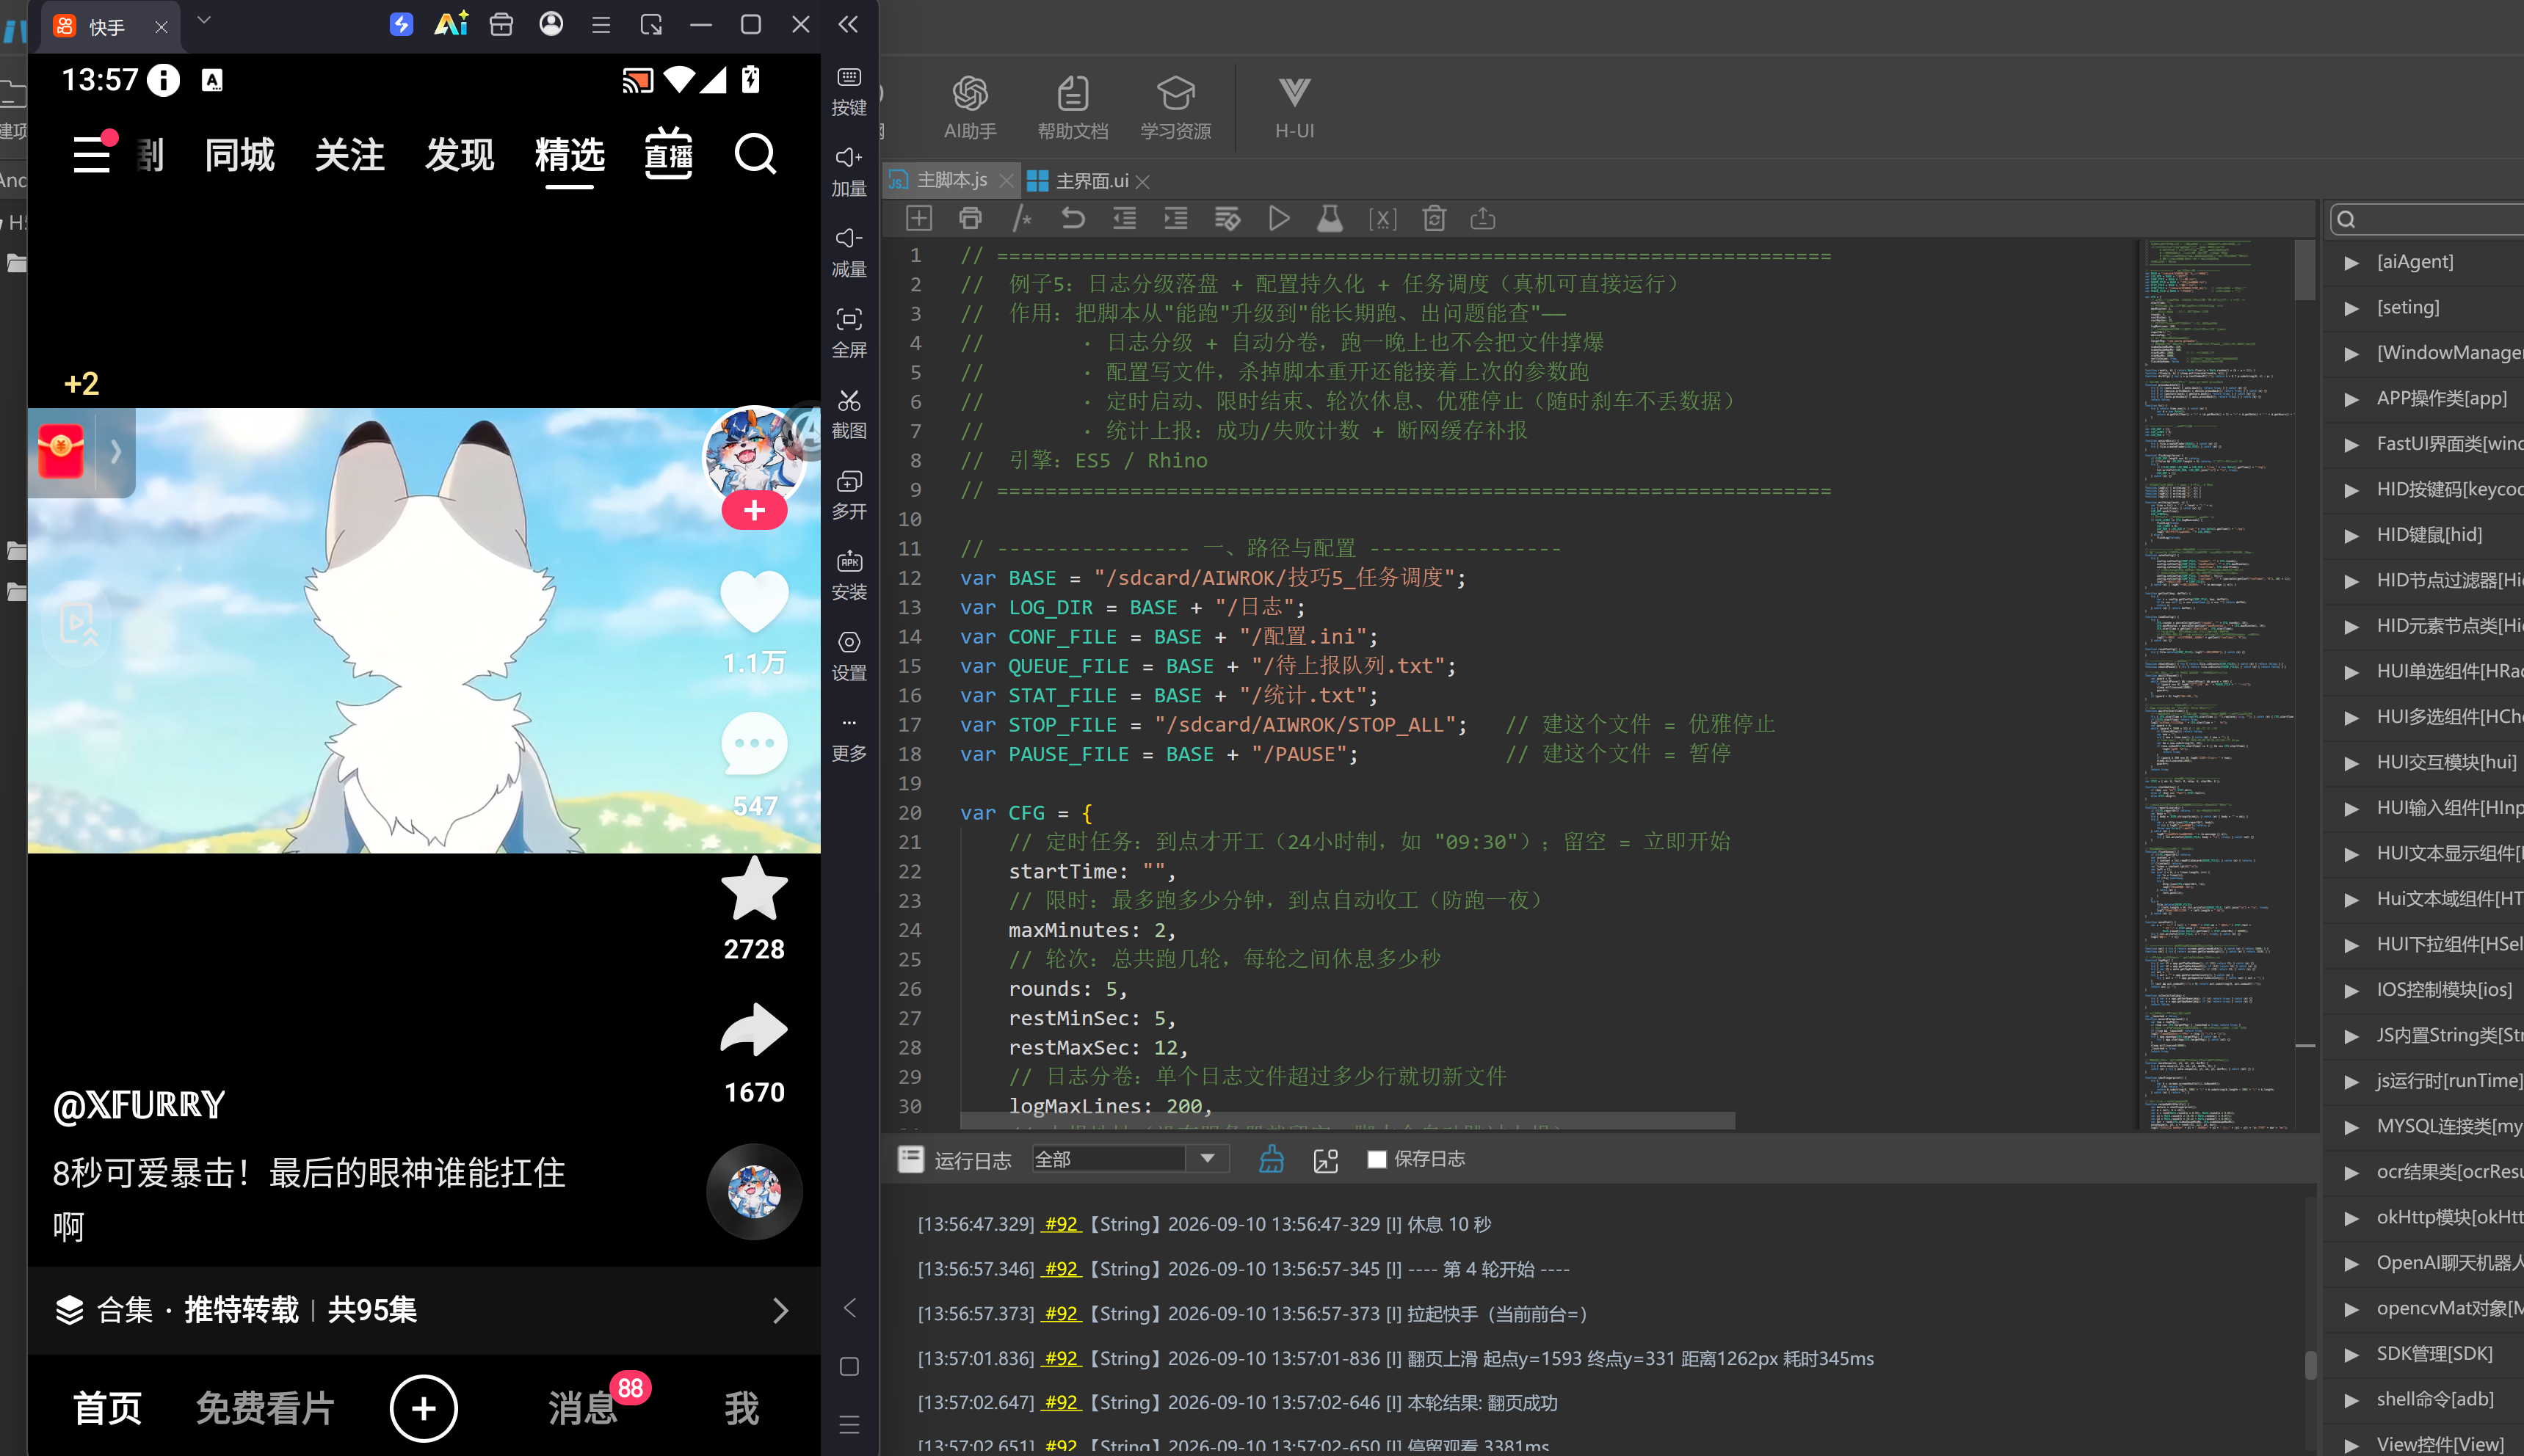The image size is (2524, 1456).
Task: Expand the [seting] tree node
Action: pyautogui.click(x=2351, y=308)
